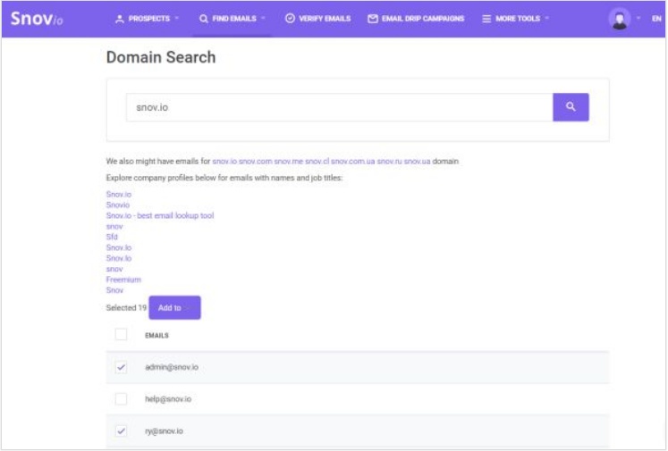Click the help@snov.io email text
Viewport: 668px width, 451px height.
168,399
